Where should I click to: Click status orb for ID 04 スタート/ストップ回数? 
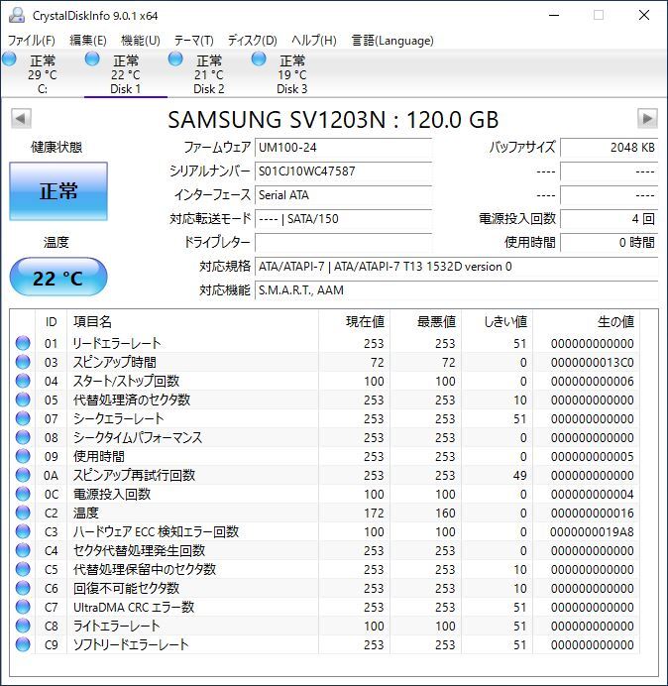click(x=23, y=381)
